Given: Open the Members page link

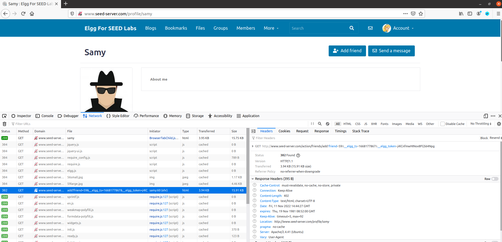Looking at the screenshot, I should click(x=246, y=28).
